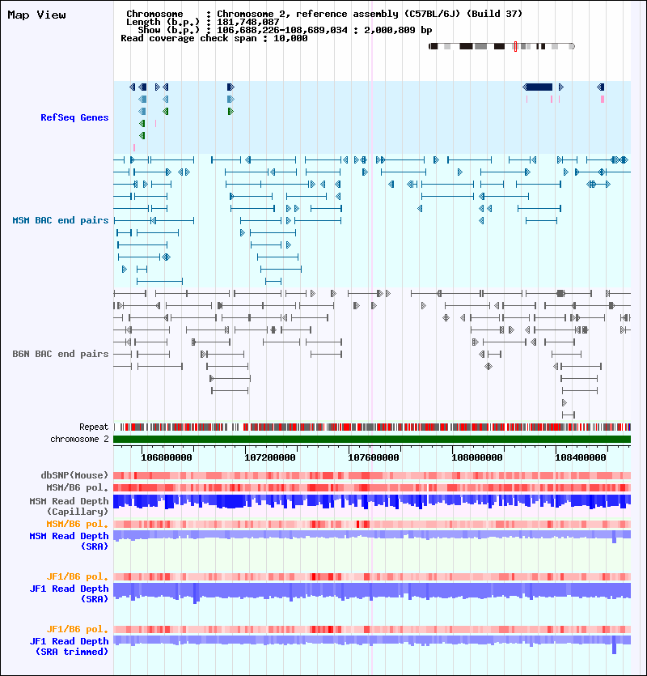The height and width of the screenshot is (676, 647).
Task: Click the Map View heading
Action: pyautogui.click(x=36, y=15)
